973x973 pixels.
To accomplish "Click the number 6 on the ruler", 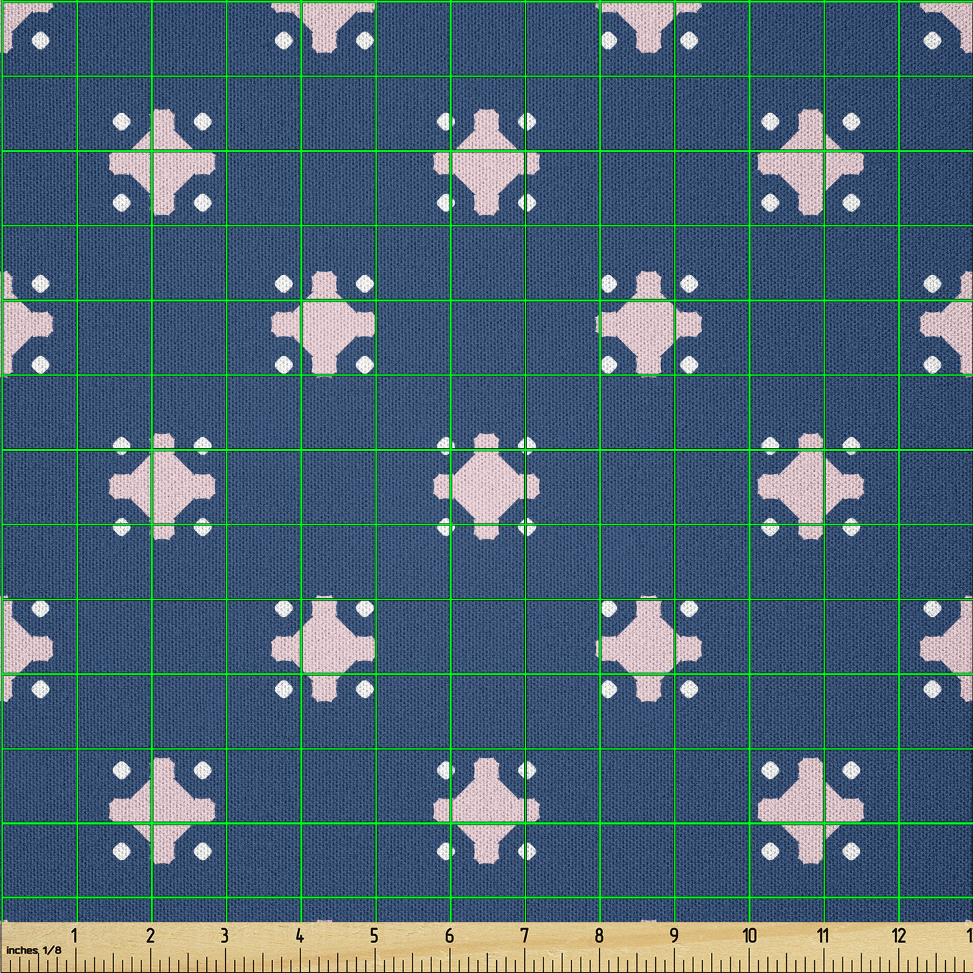I will (450, 935).
